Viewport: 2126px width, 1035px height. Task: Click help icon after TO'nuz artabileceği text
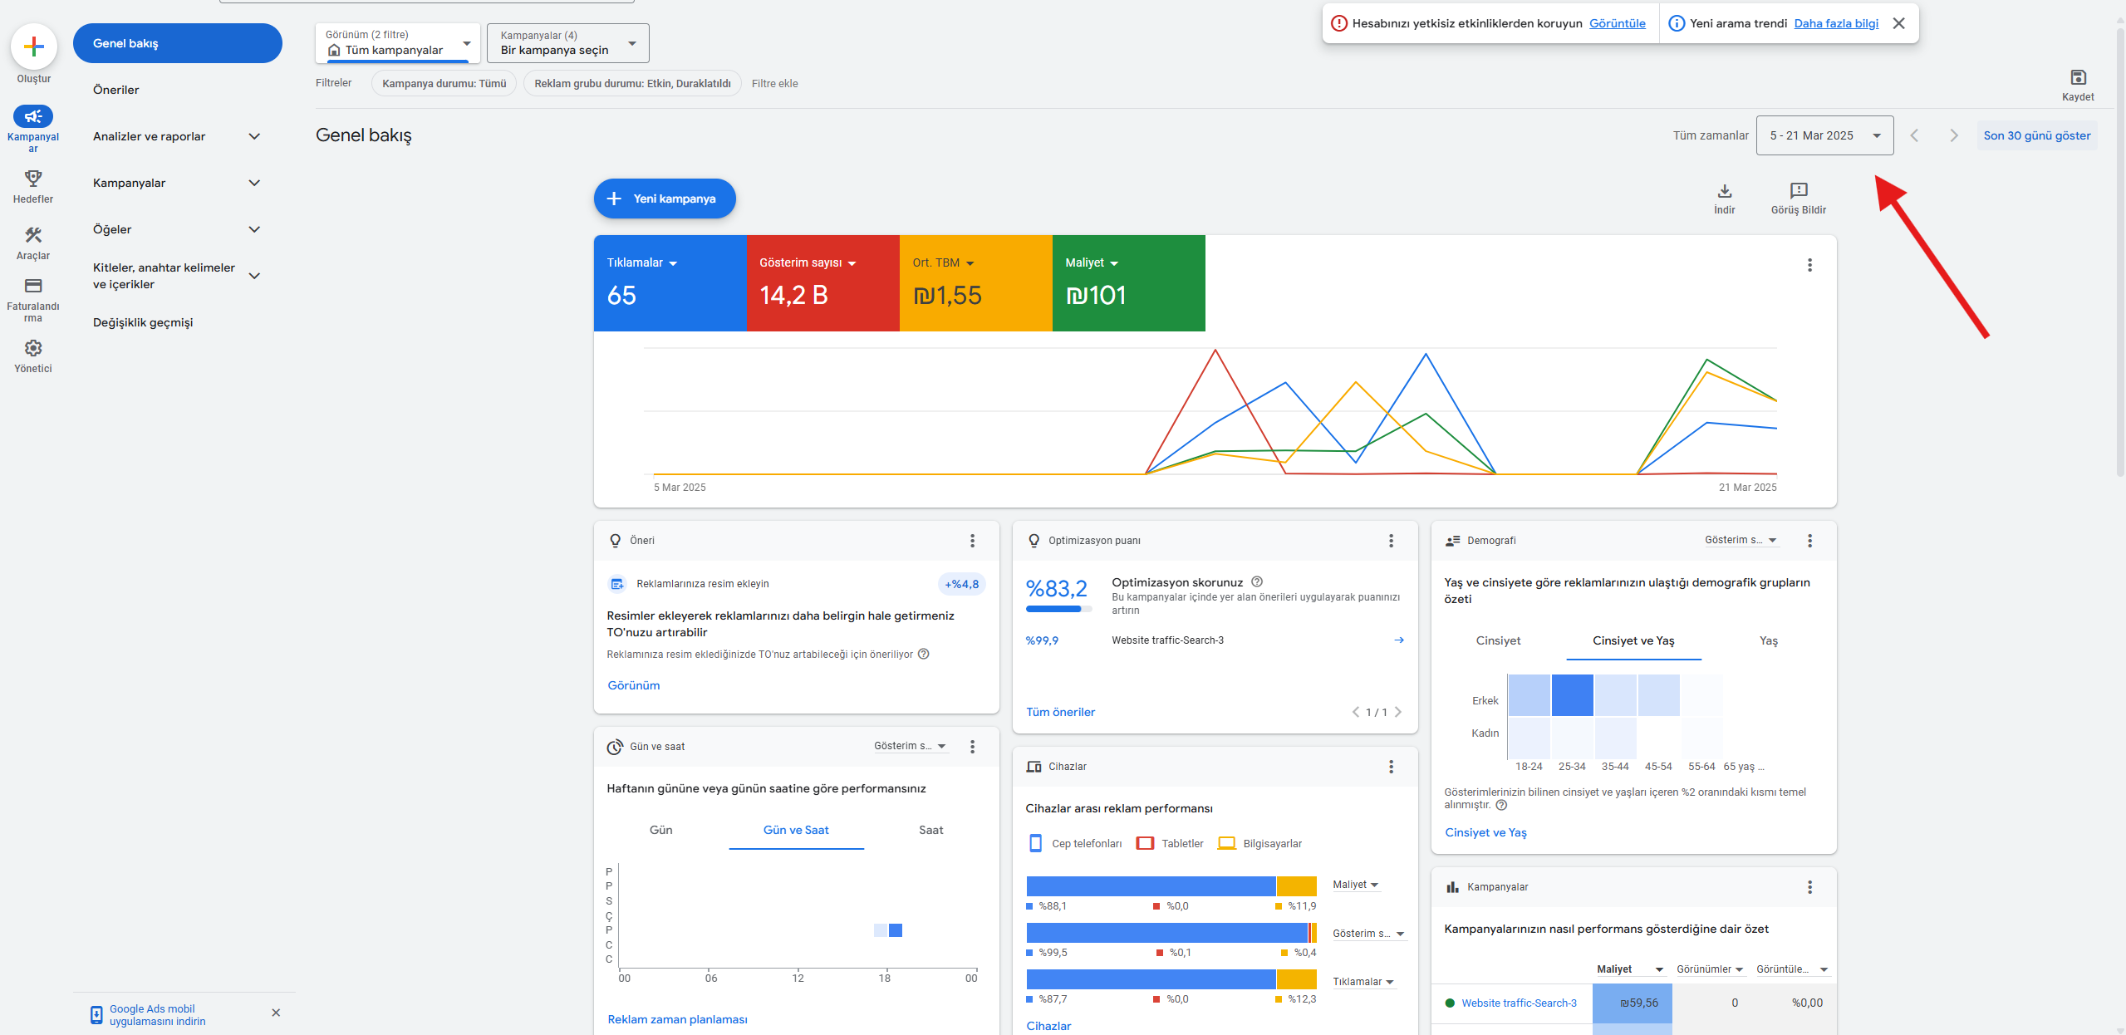click(x=923, y=654)
